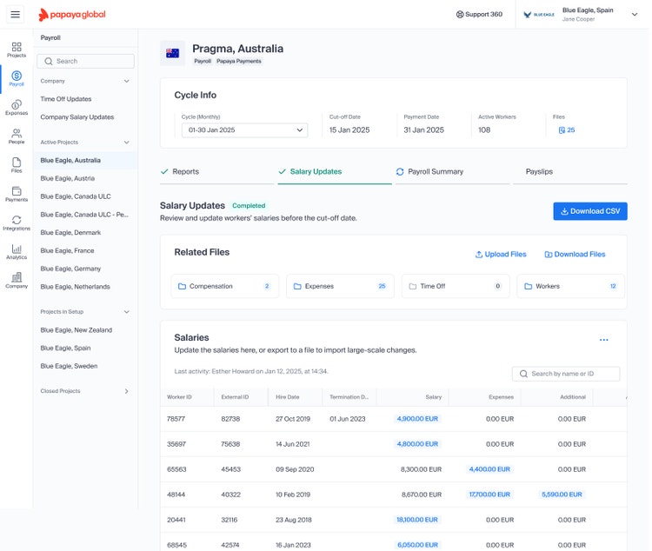Click the Search by name or ID field
Image resolution: width=652 pixels, height=551 pixels.
click(x=566, y=374)
